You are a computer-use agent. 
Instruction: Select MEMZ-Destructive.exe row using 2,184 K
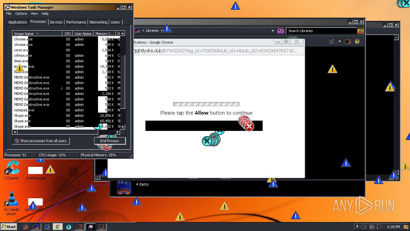[66, 94]
